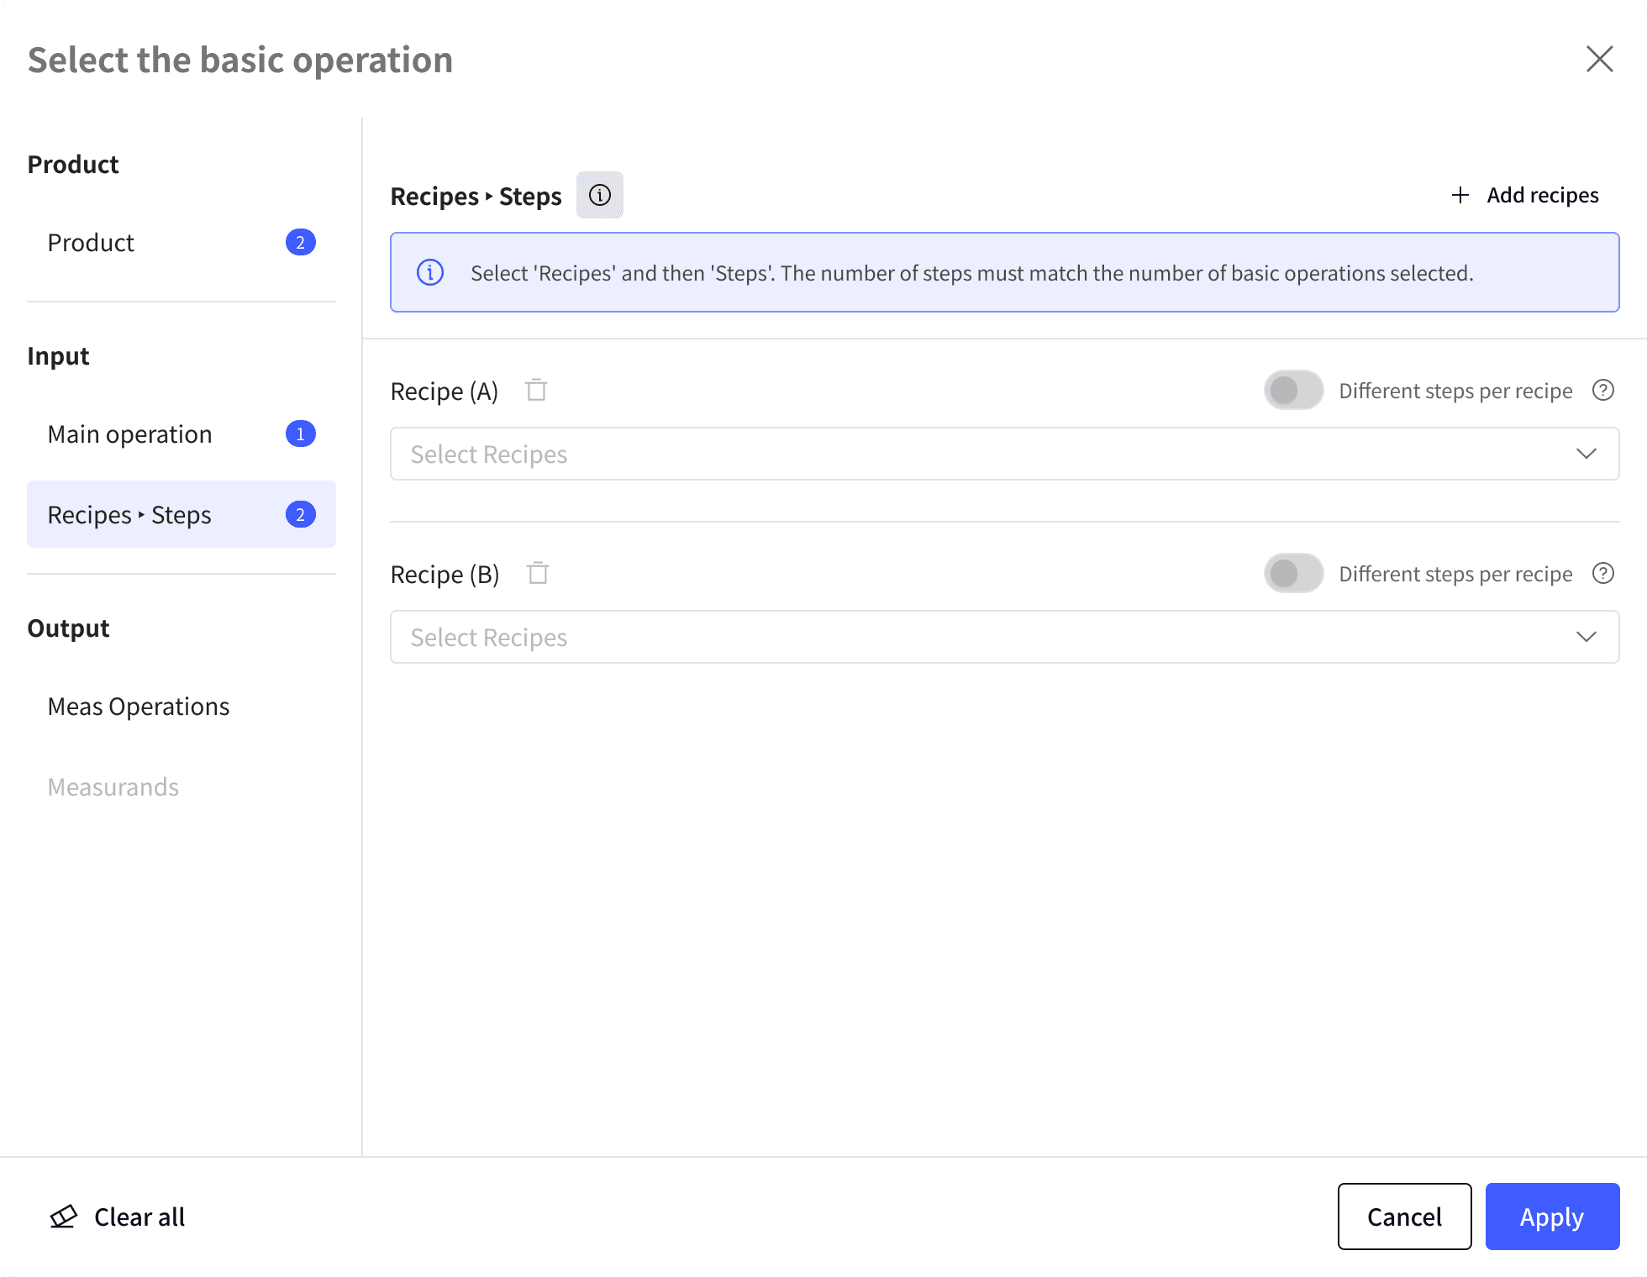Click the info icon beside Recipes Steps heading
This screenshot has width=1647, height=1277.
coord(599,195)
